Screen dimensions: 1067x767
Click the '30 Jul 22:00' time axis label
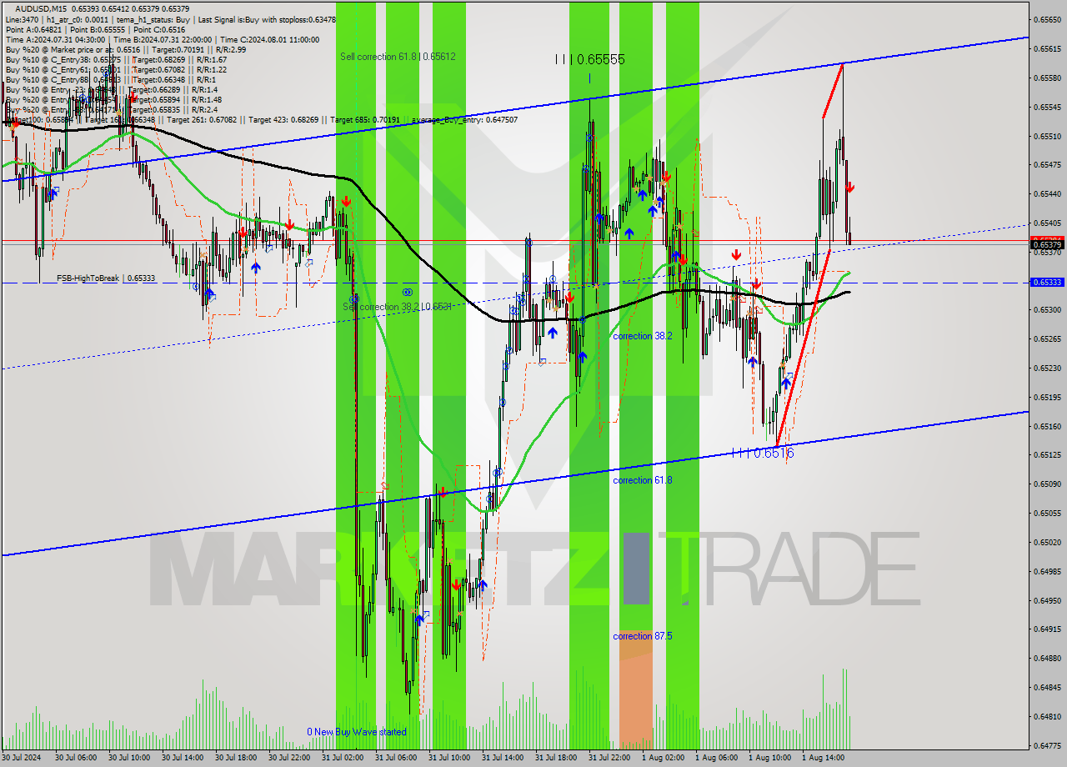289,758
